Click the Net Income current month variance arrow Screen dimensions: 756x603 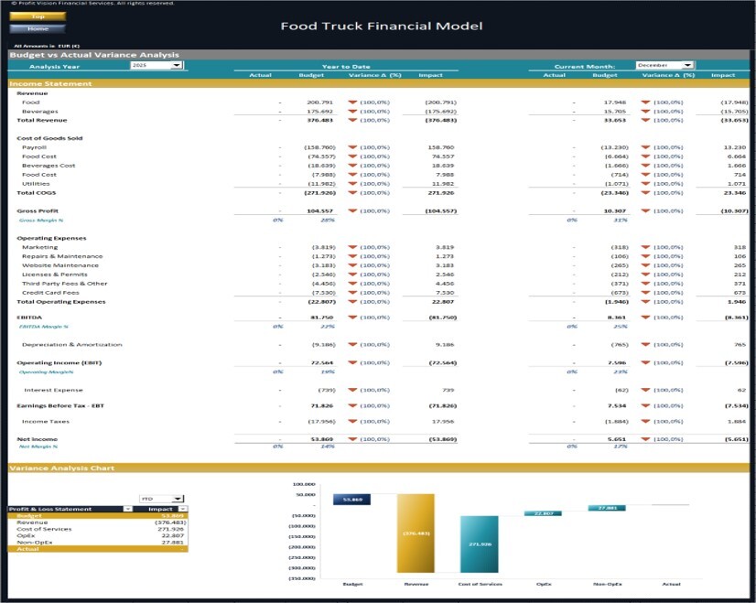pos(645,439)
